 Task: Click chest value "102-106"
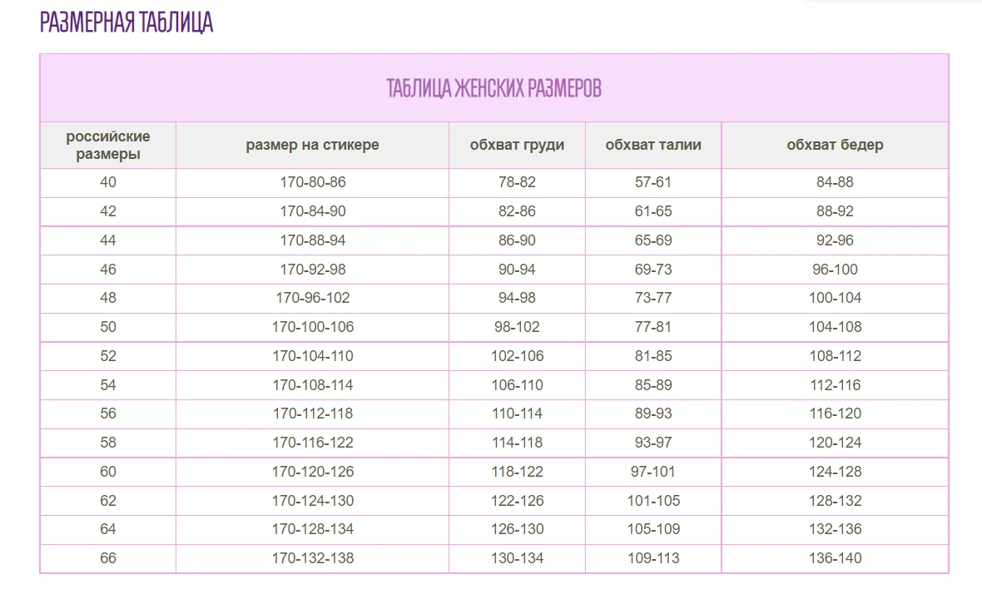tap(518, 356)
